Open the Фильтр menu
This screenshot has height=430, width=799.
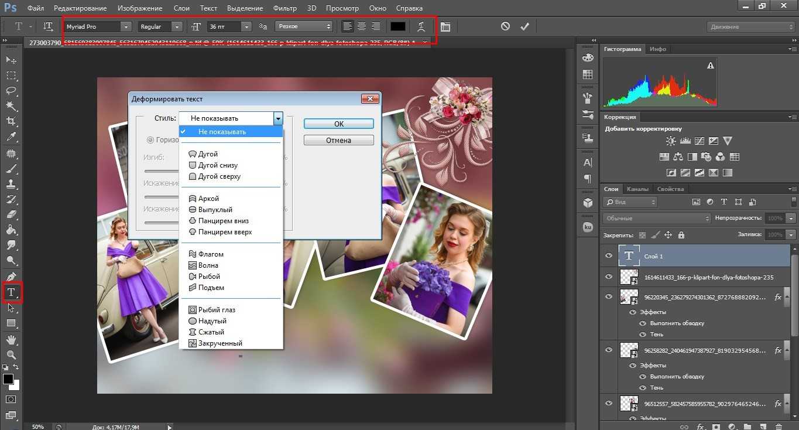click(x=284, y=8)
